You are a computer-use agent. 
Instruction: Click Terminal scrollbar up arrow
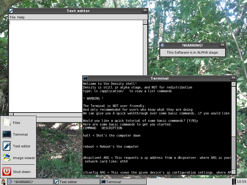click(233, 84)
